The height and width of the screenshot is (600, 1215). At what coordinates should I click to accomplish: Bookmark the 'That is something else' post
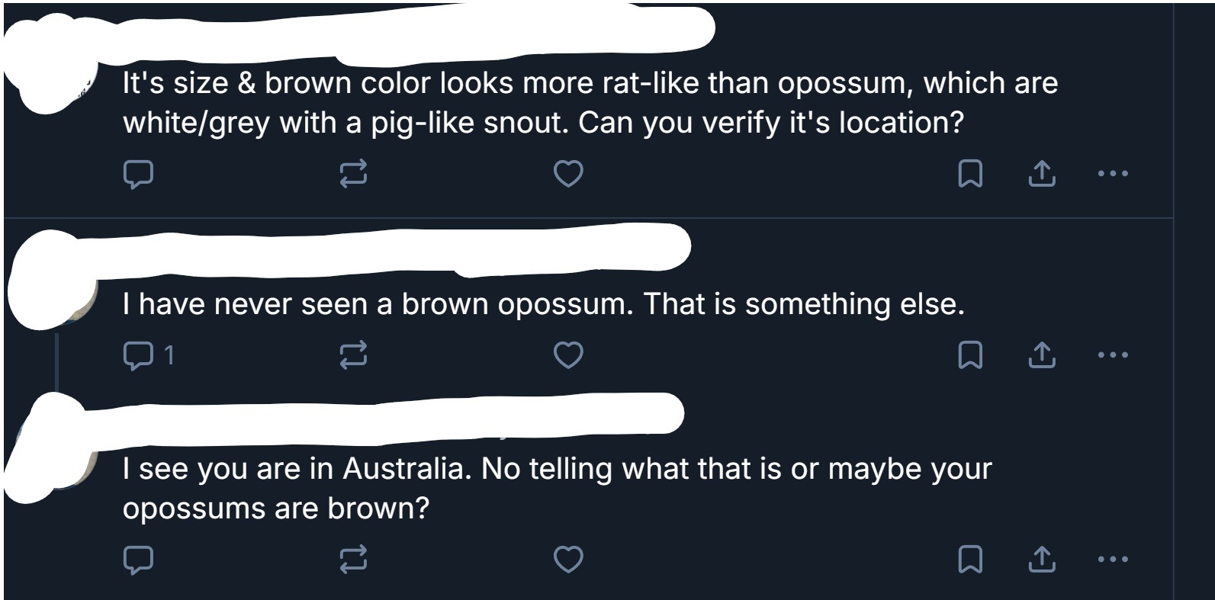coord(969,355)
